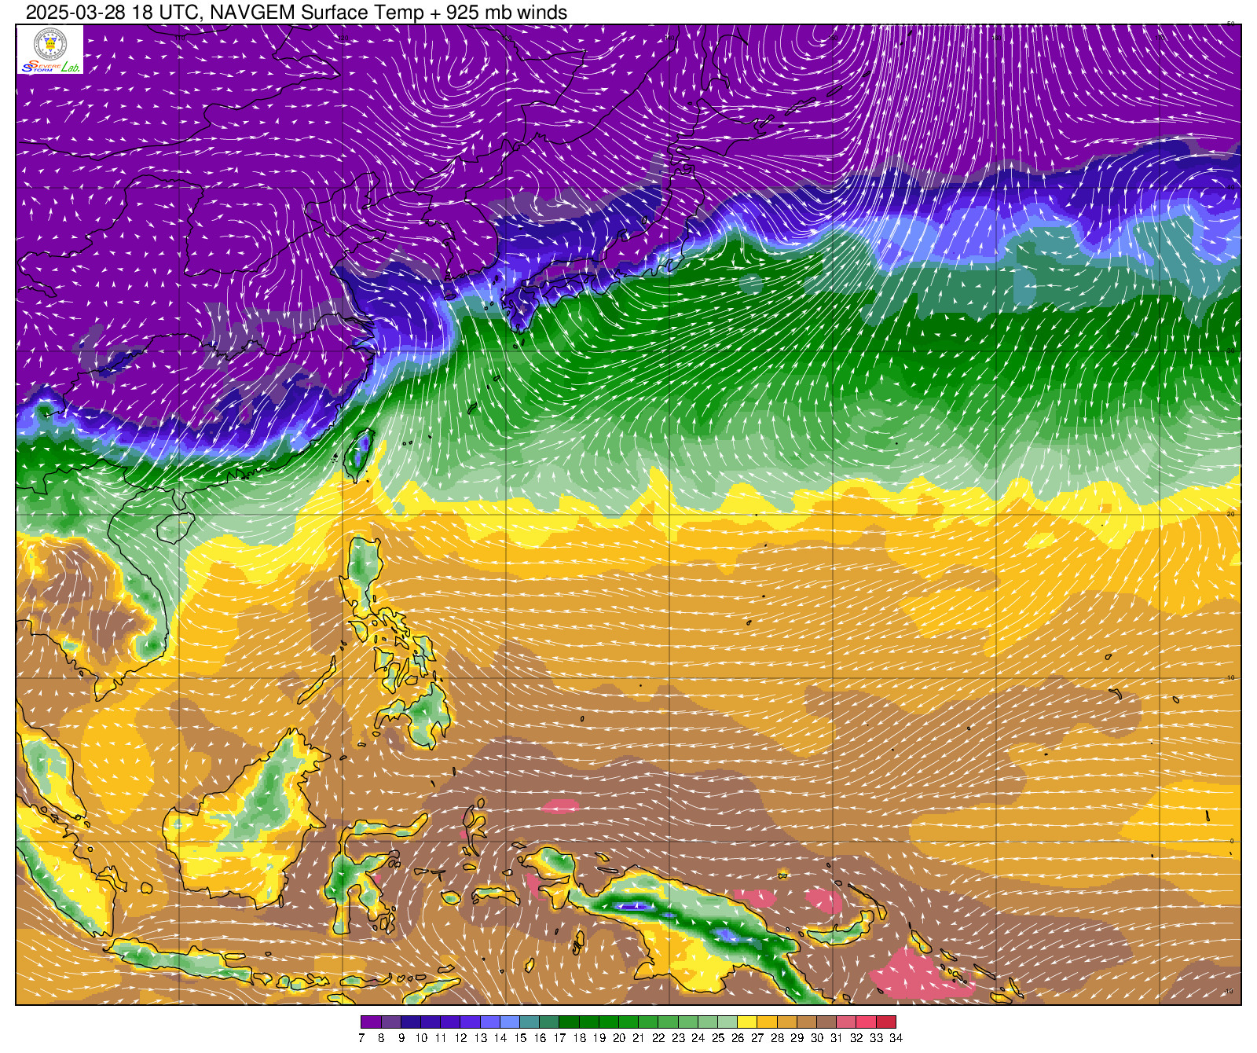
Task: Click the university seal emblem in the logo
Action: click(49, 44)
